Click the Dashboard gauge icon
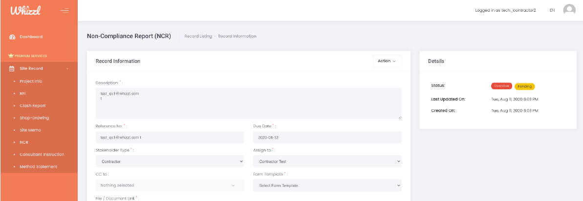This screenshot has width=583, height=201. coord(12,37)
